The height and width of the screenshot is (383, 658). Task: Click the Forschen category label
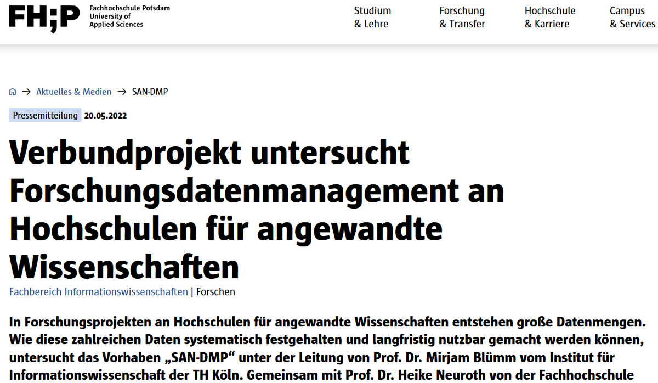[x=215, y=291]
